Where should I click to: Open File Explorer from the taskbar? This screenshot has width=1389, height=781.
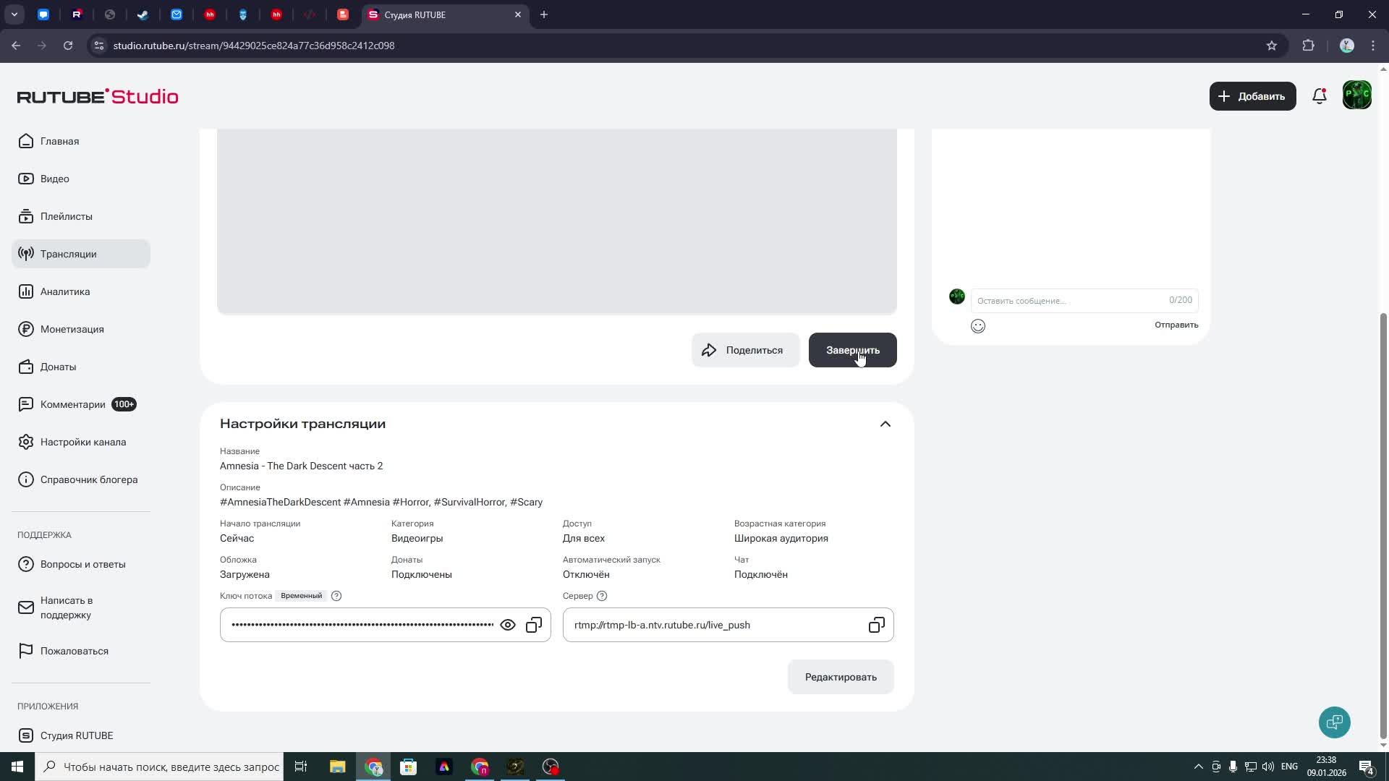[337, 767]
